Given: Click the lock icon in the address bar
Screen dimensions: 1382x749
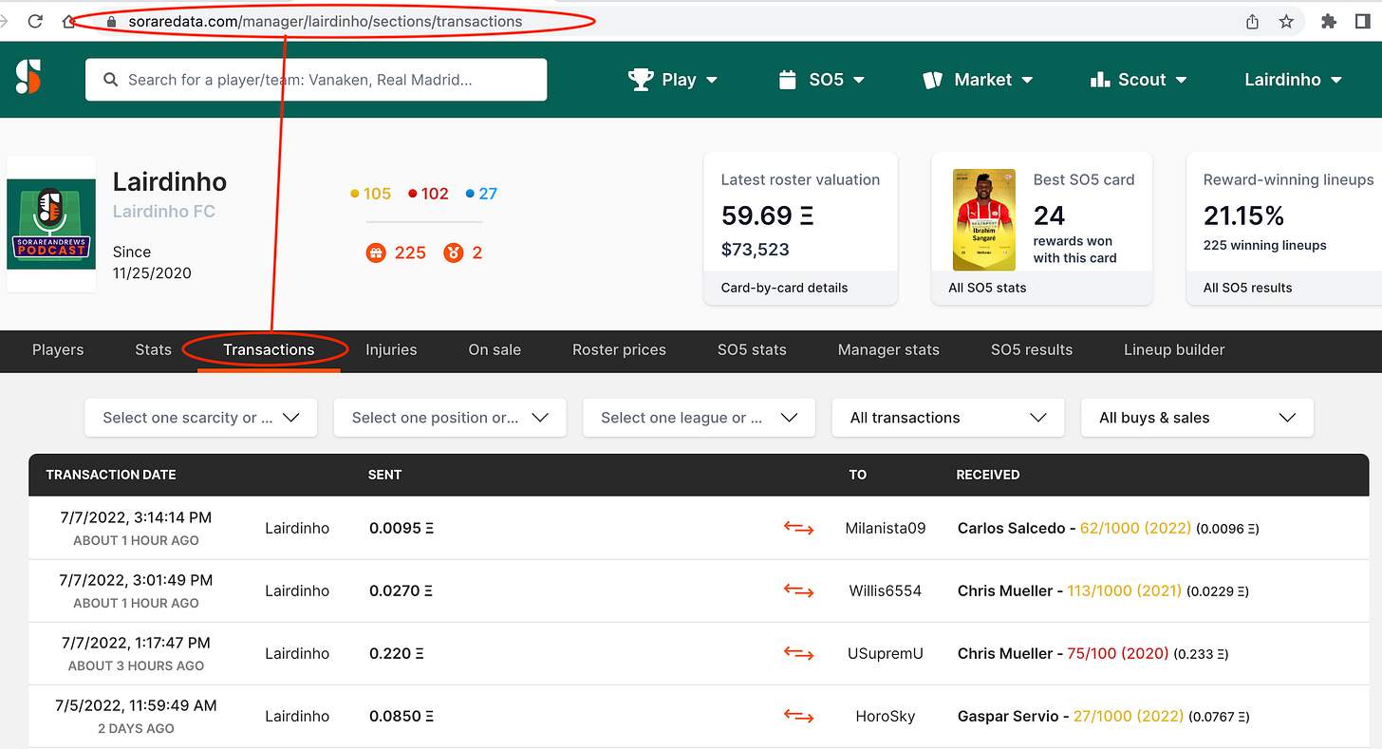Looking at the screenshot, I should click(111, 21).
